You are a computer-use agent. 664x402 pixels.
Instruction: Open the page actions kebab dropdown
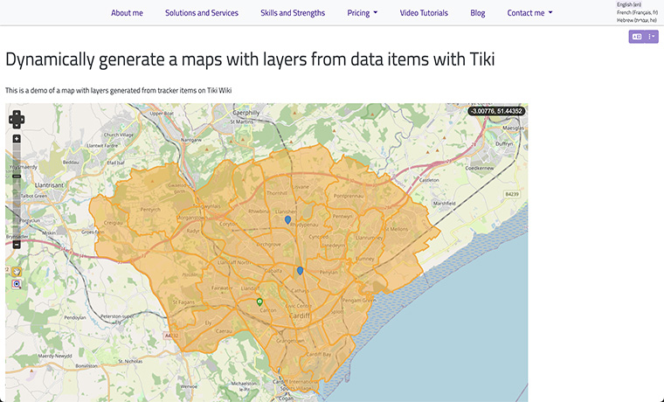652,37
